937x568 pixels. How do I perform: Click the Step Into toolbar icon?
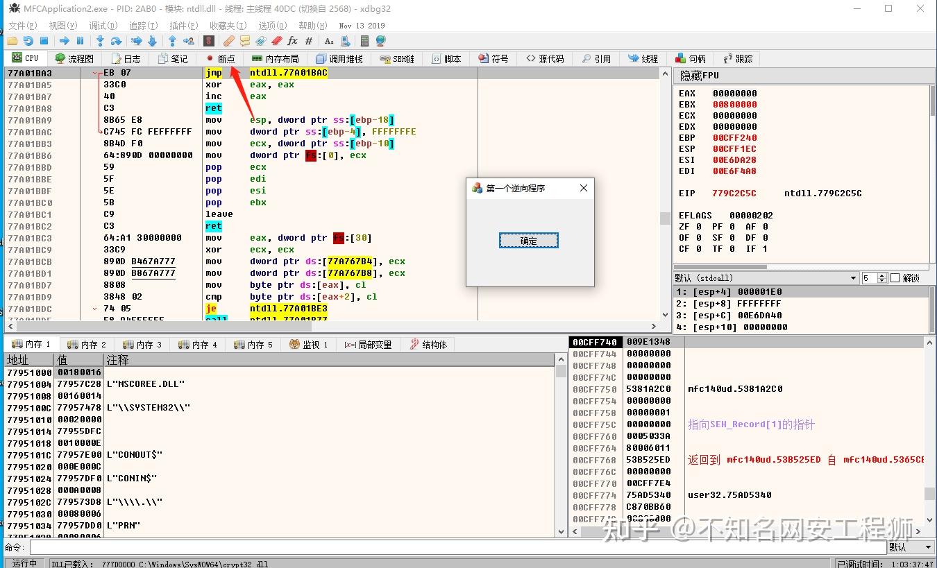pyautogui.click(x=100, y=42)
